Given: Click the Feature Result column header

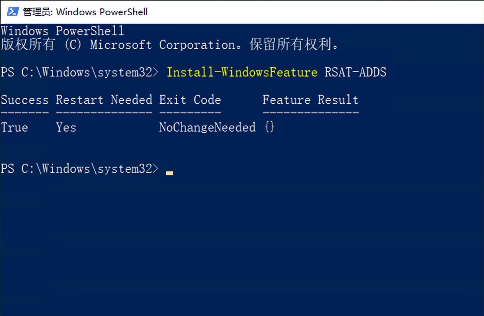Looking at the screenshot, I should [310, 100].
